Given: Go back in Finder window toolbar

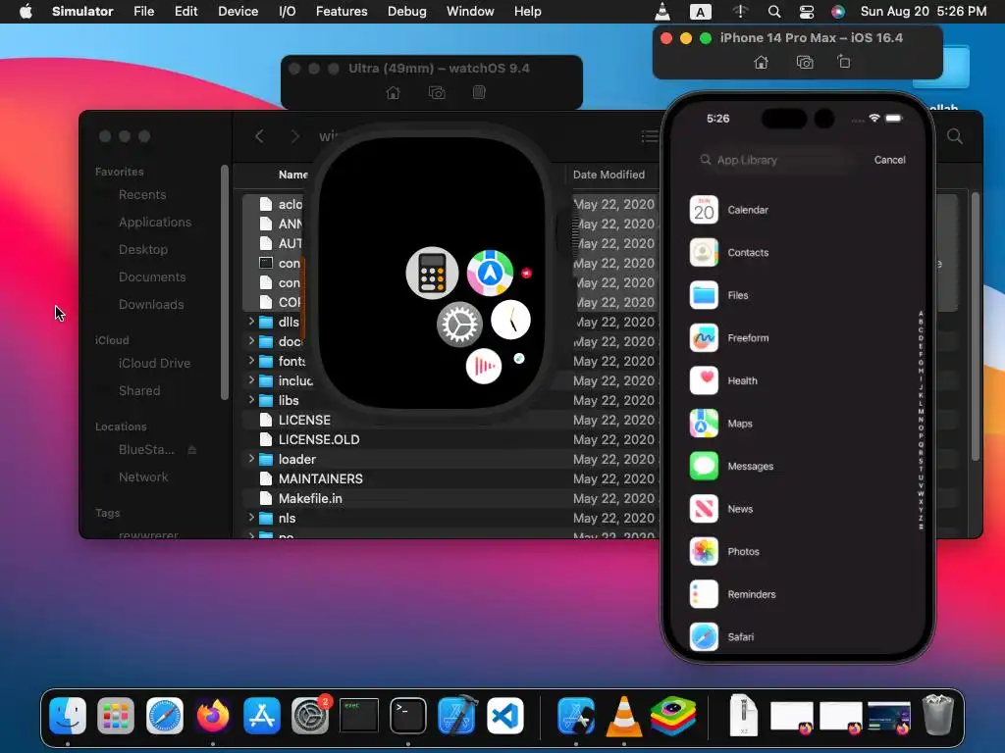Looking at the screenshot, I should pyautogui.click(x=259, y=136).
